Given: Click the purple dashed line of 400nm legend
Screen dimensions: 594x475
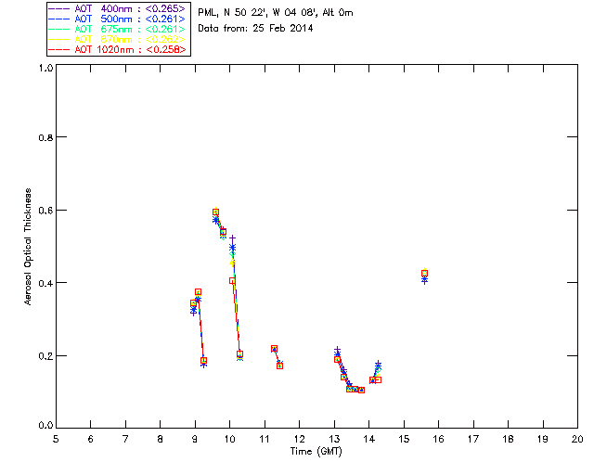Looking at the screenshot, I should (x=59, y=8).
